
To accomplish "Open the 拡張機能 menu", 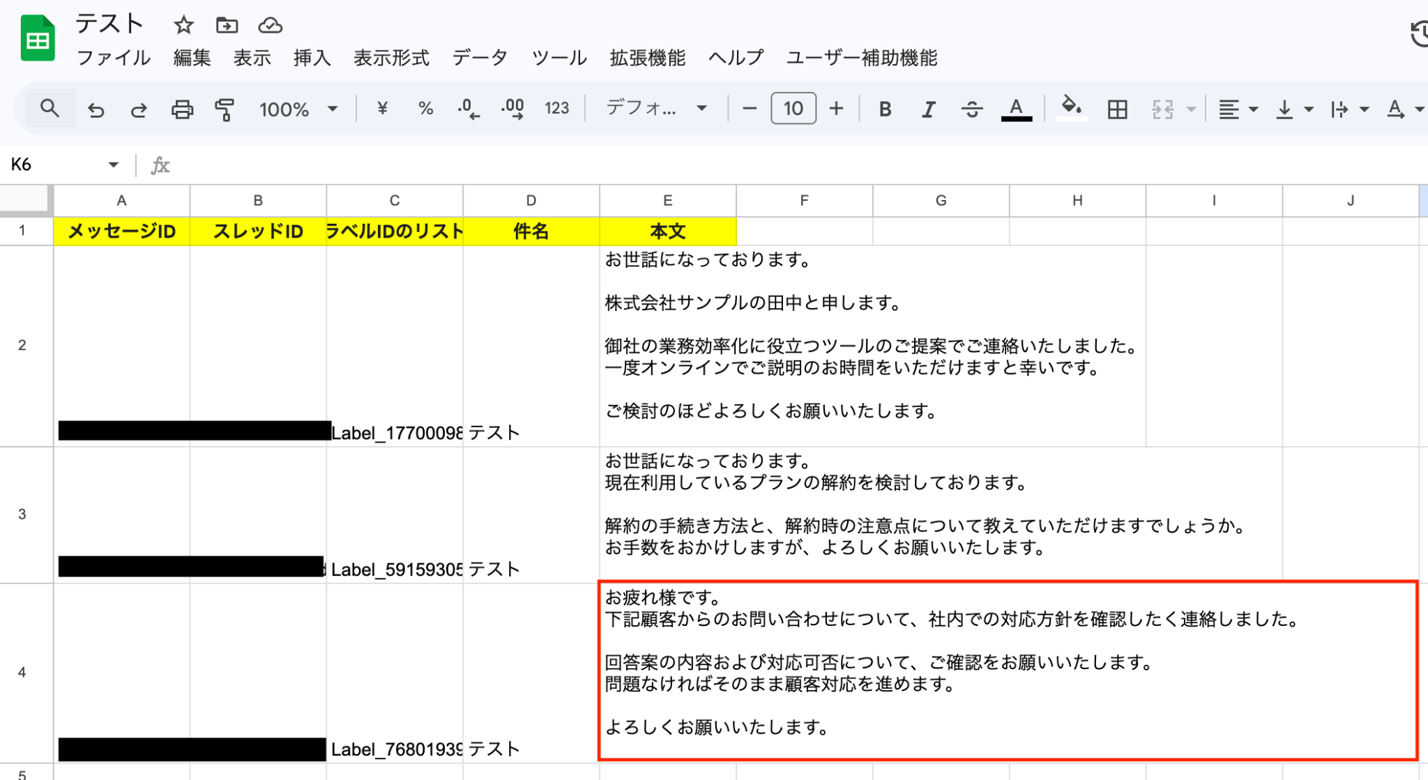I will point(647,58).
